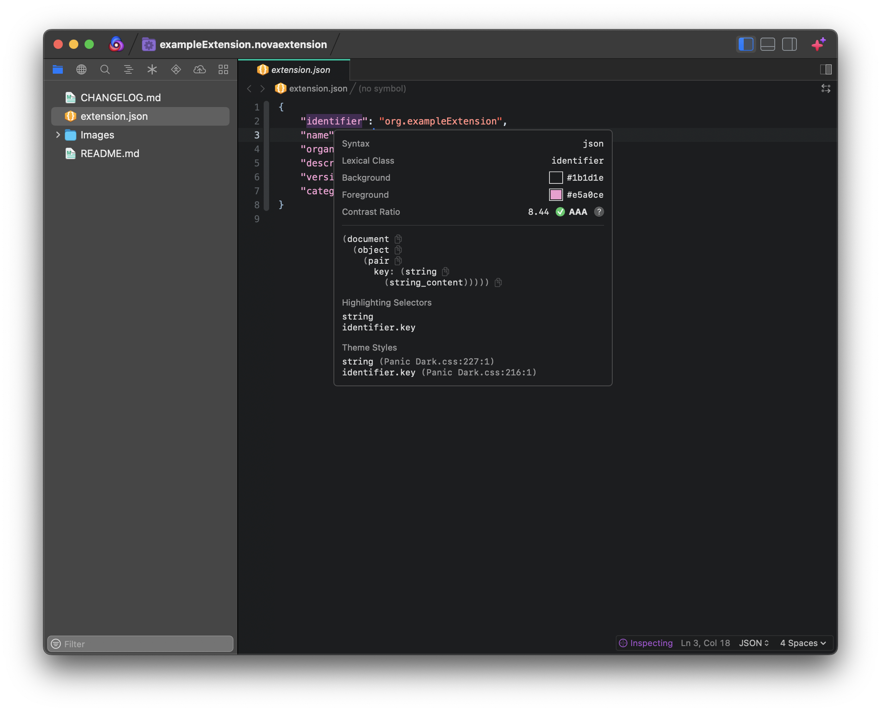Open the Symbols list sidebar icon
The height and width of the screenshot is (712, 881).
128,70
